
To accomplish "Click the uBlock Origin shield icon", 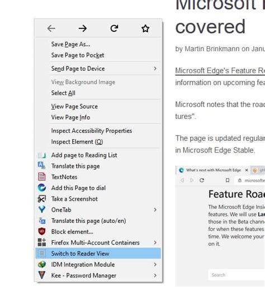I will pyautogui.click(x=42, y=231).
